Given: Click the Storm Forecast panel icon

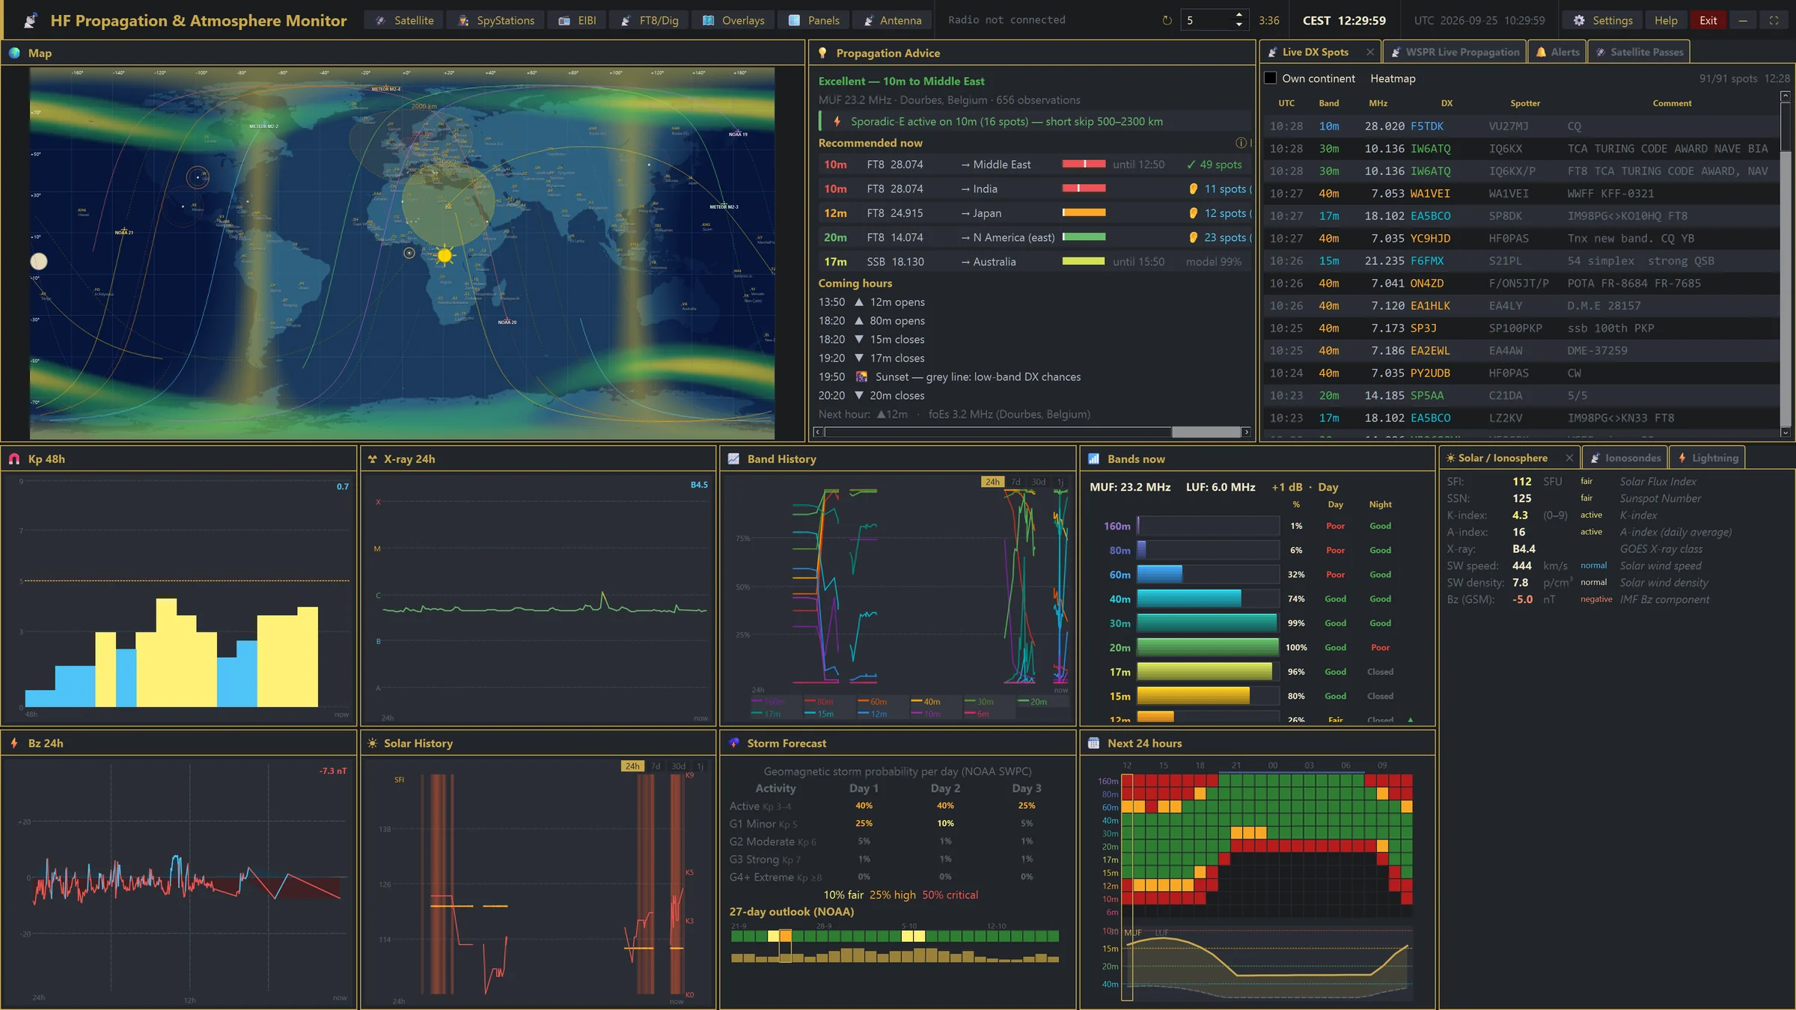Looking at the screenshot, I should [733, 743].
